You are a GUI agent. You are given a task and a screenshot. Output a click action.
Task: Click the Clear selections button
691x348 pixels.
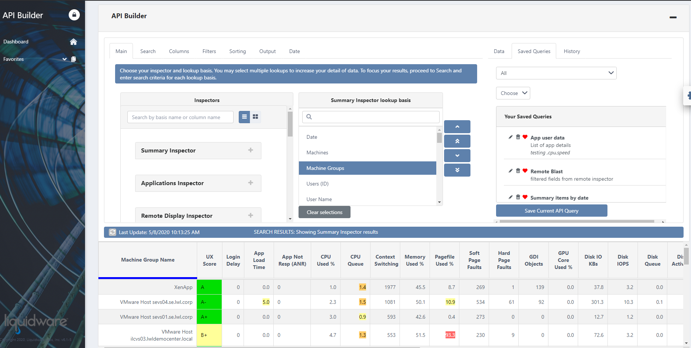(325, 212)
